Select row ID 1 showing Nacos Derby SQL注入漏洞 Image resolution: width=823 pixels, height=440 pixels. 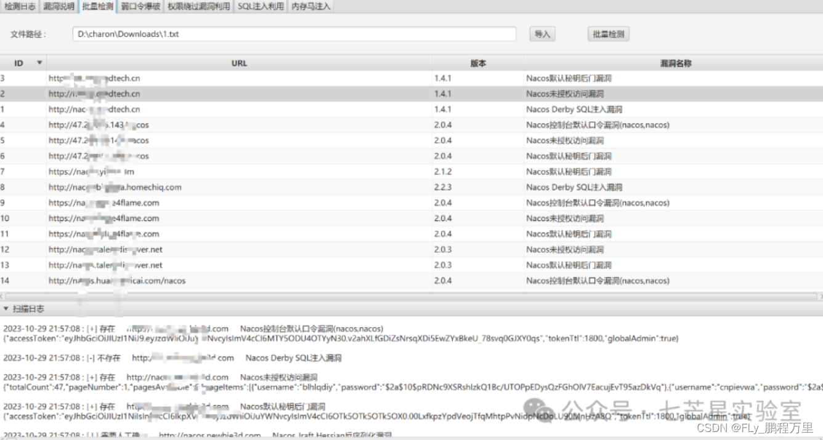(x=246, y=109)
